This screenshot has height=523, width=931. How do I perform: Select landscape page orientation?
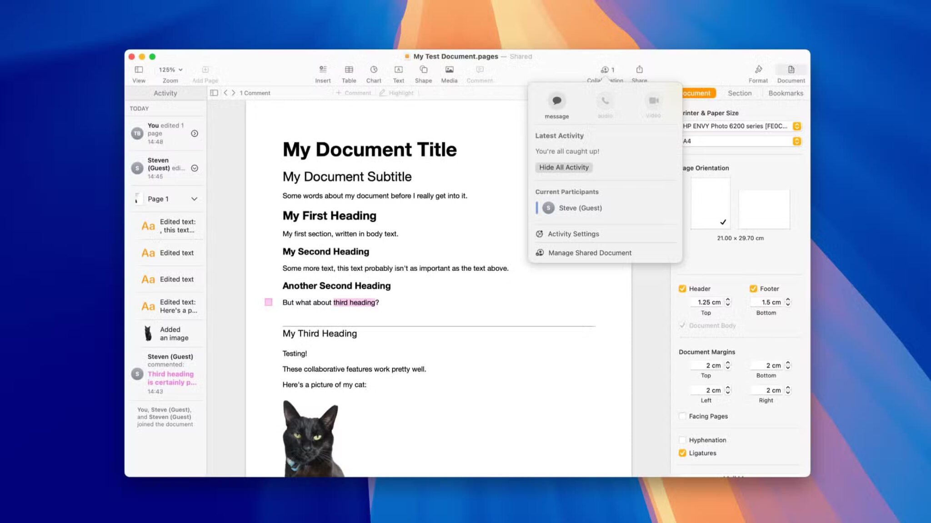point(764,209)
